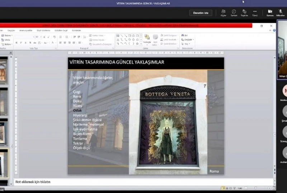Open the Geçişler ribbon tab
This screenshot has width=287, height=193.
click(11, 30)
